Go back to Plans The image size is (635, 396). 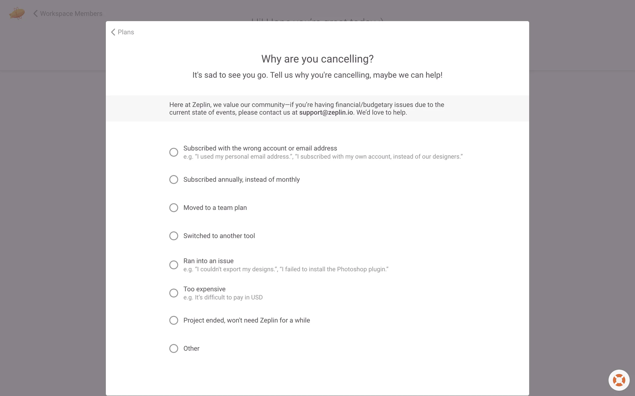(126, 32)
